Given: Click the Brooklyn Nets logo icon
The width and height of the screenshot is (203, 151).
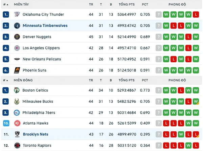Looking at the screenshot, I should click(x=17, y=134).
